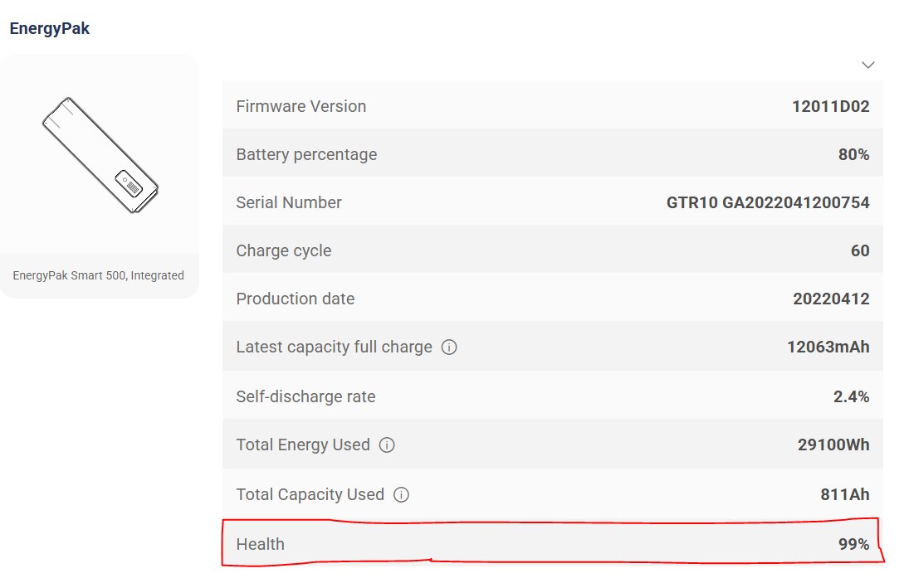The width and height of the screenshot is (909, 583).
Task: Select the 29100Wh energy value
Action: point(833,445)
